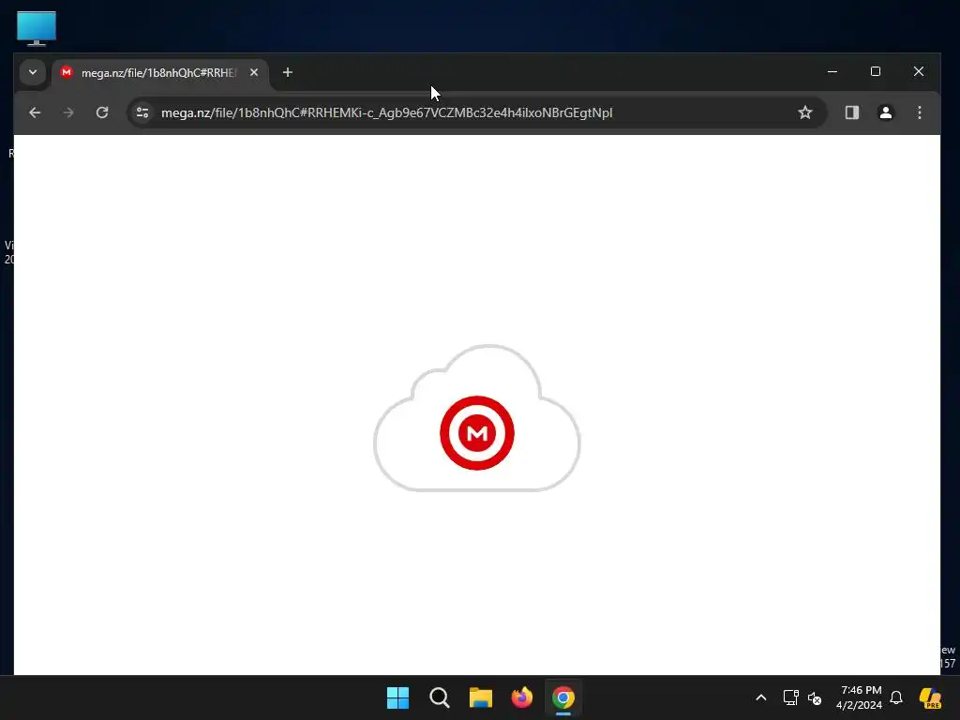960x720 pixels.
Task: Click the PRE widget icon in taskbar corner
Action: coord(931,697)
